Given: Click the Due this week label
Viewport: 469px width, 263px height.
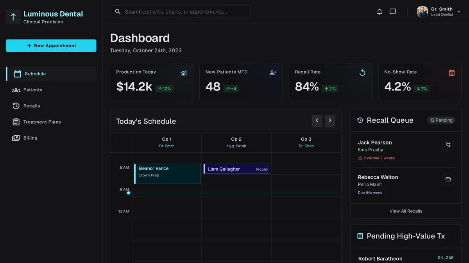Looking at the screenshot, I should point(370,193).
